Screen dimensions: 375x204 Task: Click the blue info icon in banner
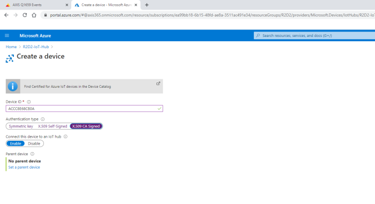point(13,86)
